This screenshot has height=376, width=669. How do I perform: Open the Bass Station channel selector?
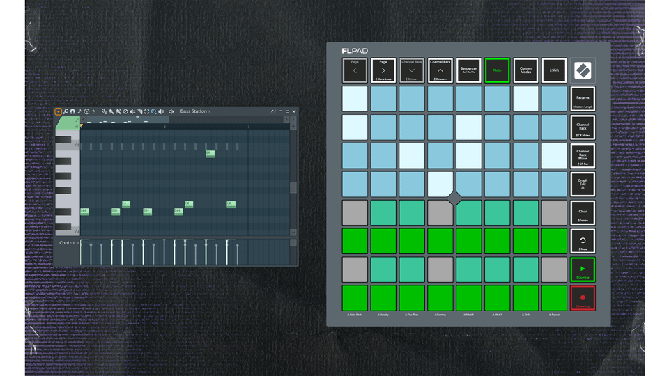coord(195,111)
